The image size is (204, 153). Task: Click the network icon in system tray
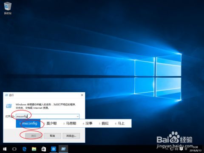click(172, 149)
